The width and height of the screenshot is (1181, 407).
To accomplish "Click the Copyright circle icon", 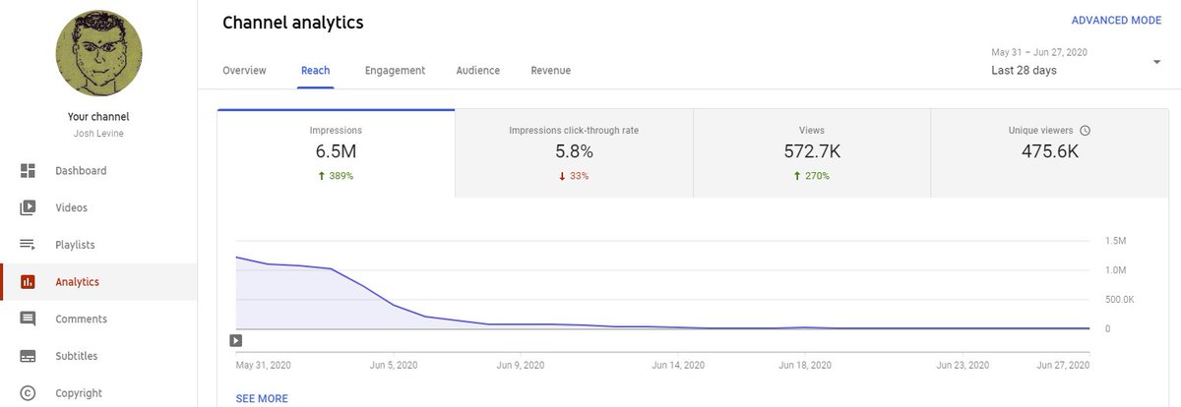I will coord(28,393).
